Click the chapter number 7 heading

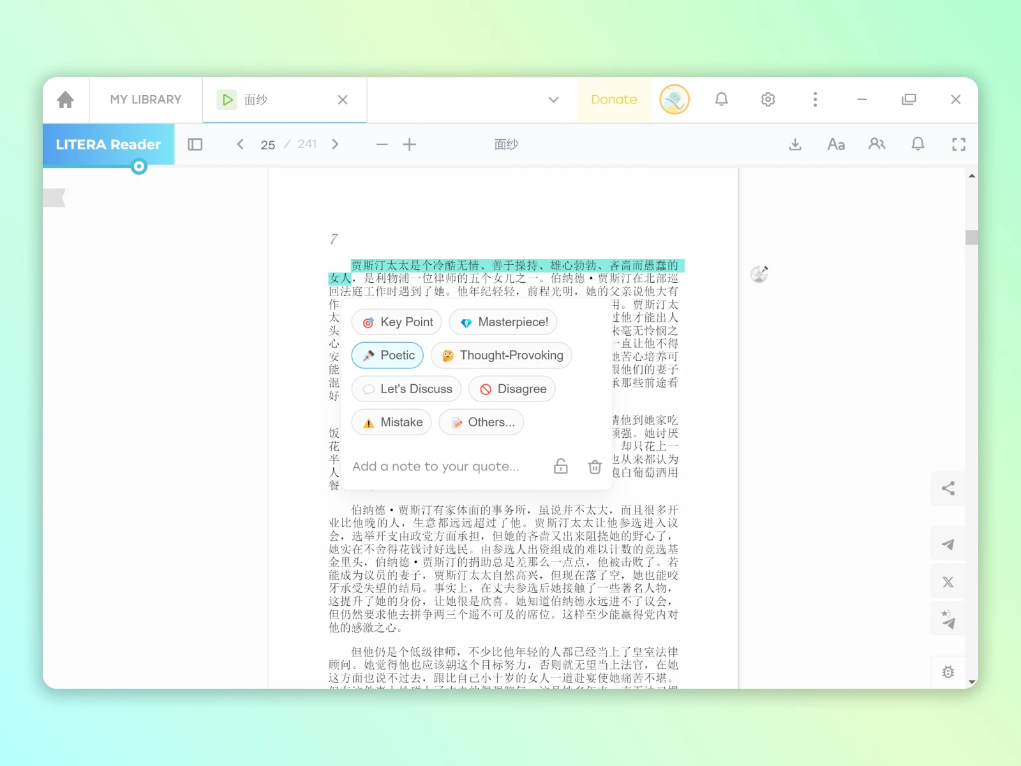334,239
